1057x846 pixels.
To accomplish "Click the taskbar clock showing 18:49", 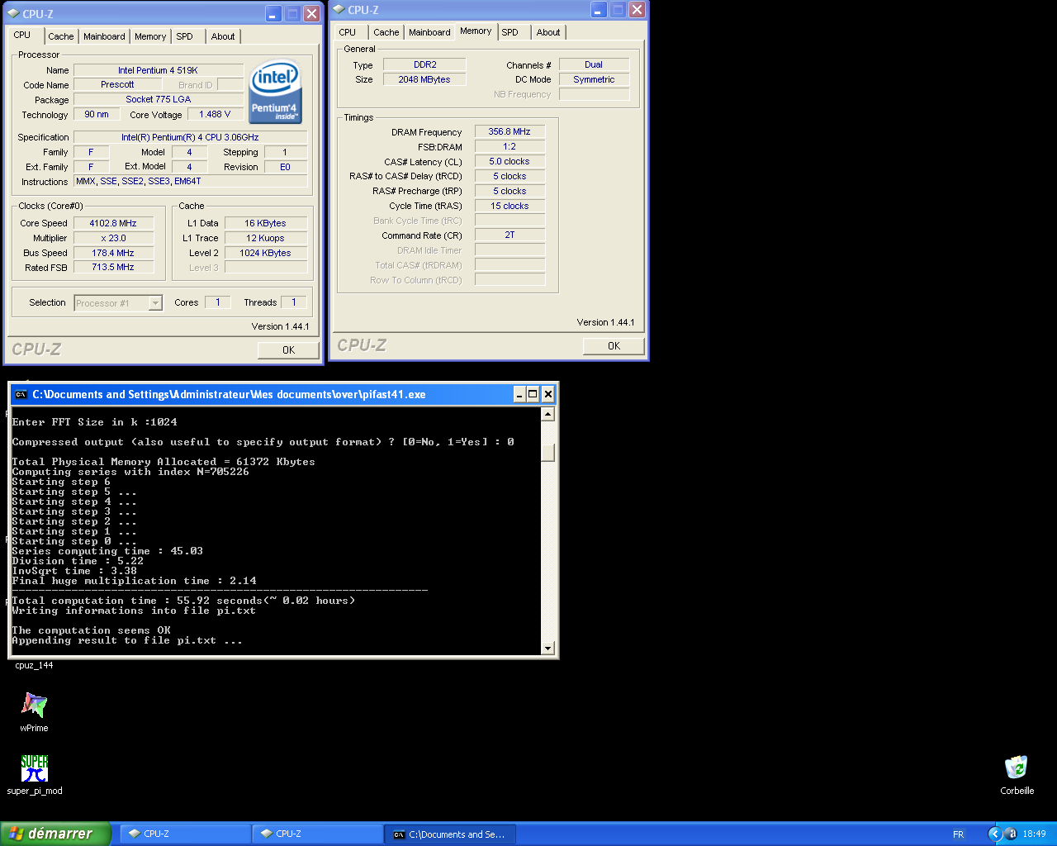I will point(1034,834).
